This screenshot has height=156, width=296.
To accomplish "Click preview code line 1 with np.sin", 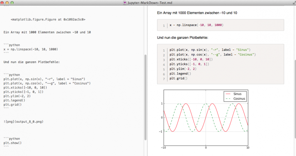I will coord(210,50).
